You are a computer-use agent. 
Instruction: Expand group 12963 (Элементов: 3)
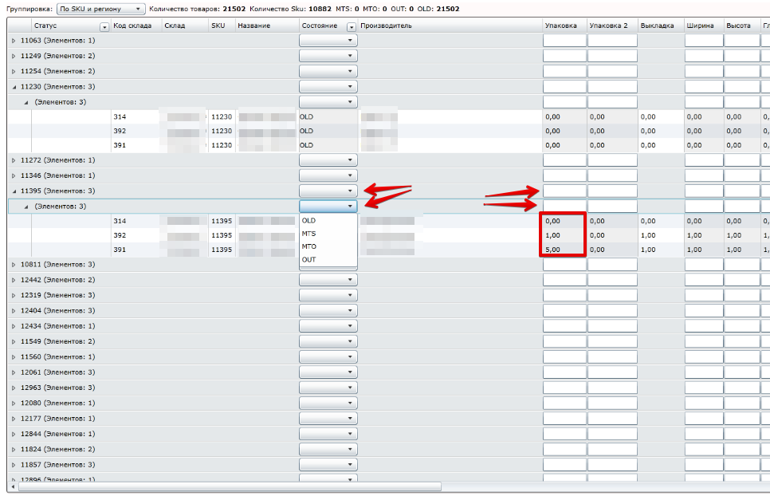[x=14, y=388]
